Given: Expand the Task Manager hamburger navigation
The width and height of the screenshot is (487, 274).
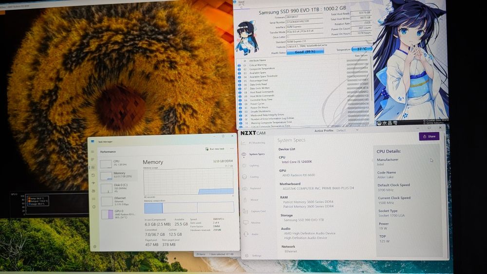Looking at the screenshot, I should point(92,152).
